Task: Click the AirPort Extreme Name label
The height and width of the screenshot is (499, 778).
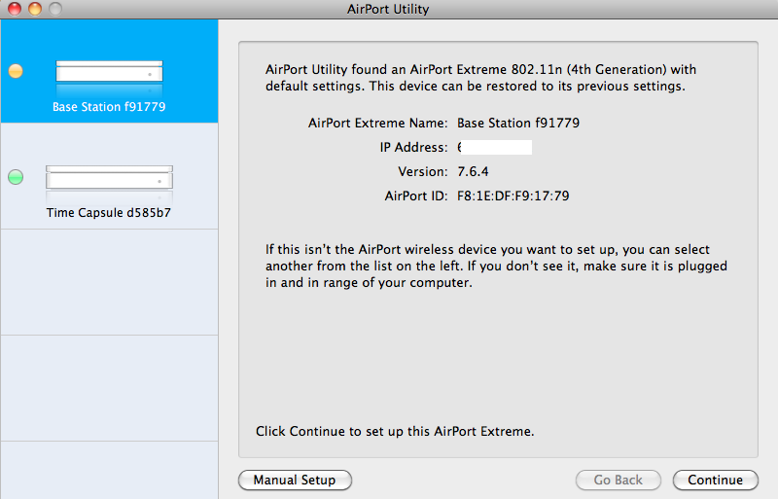Action: [x=377, y=123]
